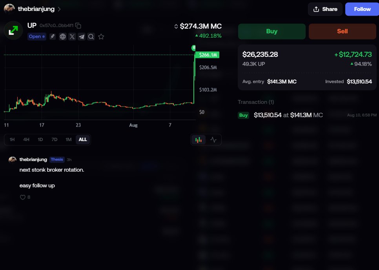Select the 1M timeframe

(x=68, y=140)
